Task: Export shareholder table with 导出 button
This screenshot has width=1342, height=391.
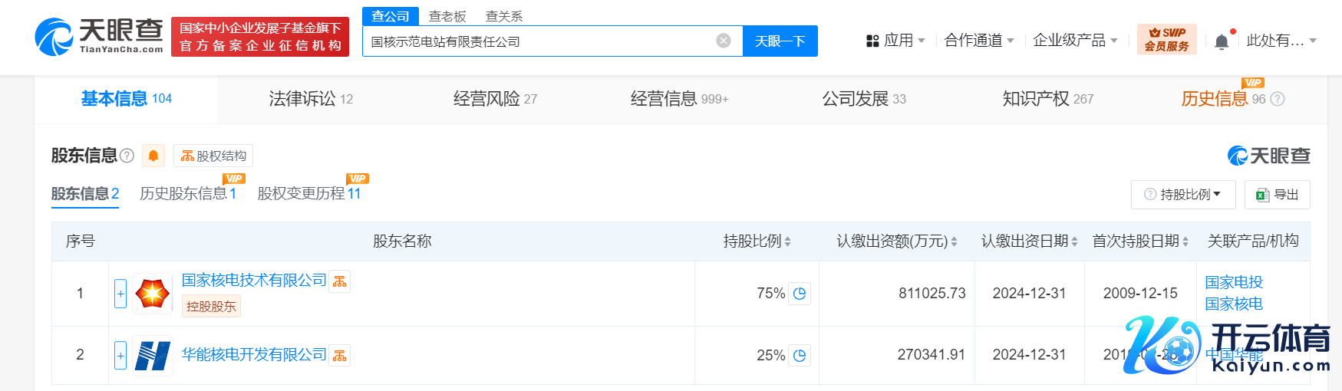Action: tap(1277, 195)
